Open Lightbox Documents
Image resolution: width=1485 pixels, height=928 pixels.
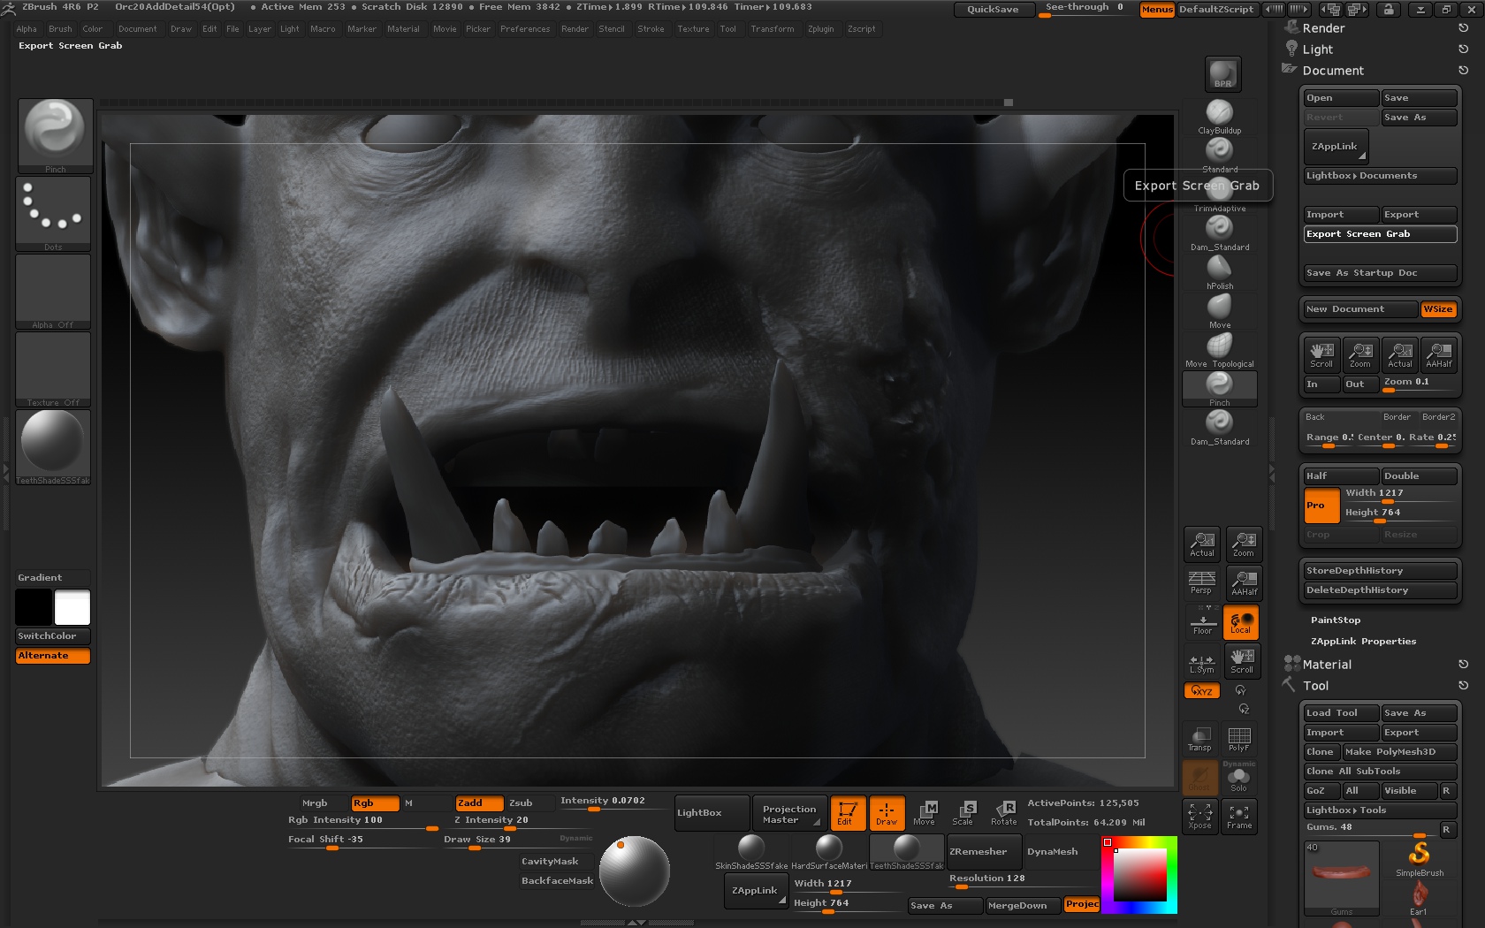(x=1380, y=176)
